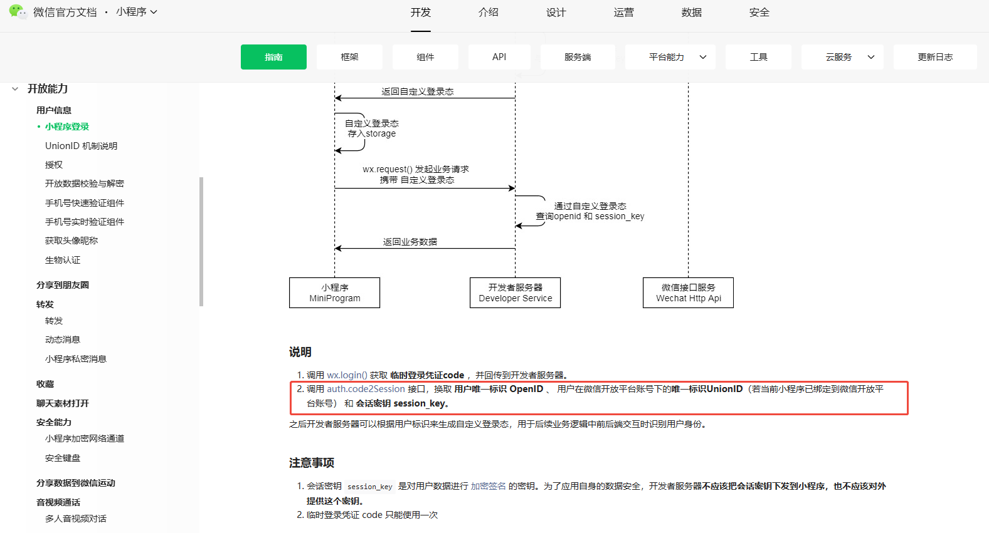Open the 转发 sub-item under 转发 heading
The width and height of the screenshot is (989, 533).
(54, 321)
